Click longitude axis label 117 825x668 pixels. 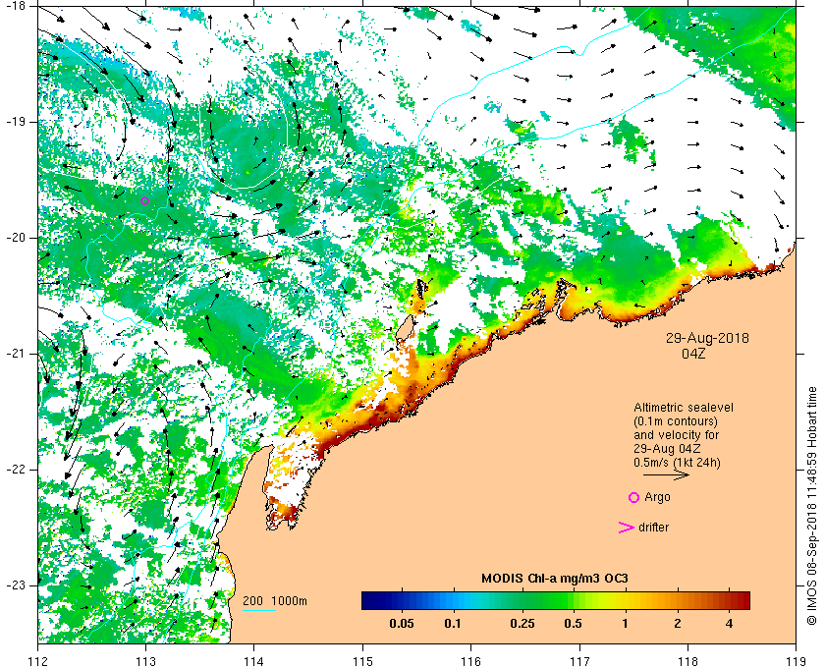coord(579,661)
